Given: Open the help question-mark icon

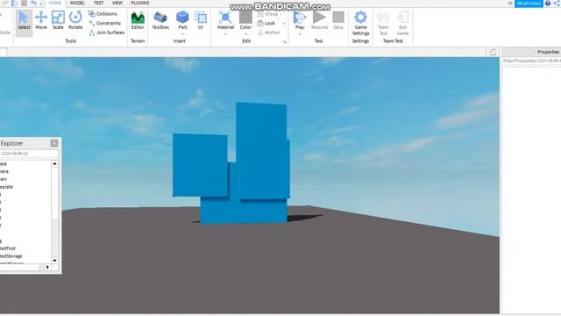Looking at the screenshot, I should coord(548,4).
